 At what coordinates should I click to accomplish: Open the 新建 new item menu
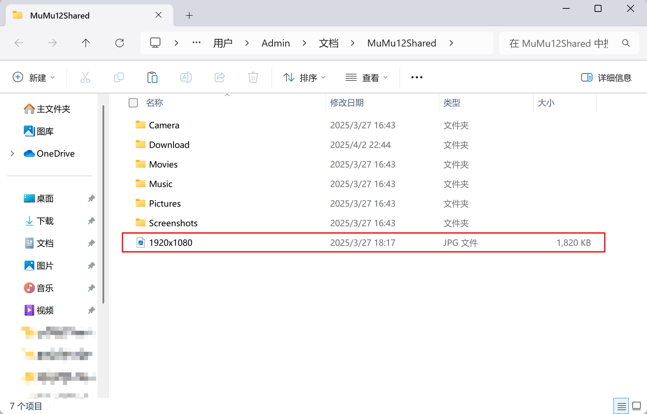click(34, 78)
